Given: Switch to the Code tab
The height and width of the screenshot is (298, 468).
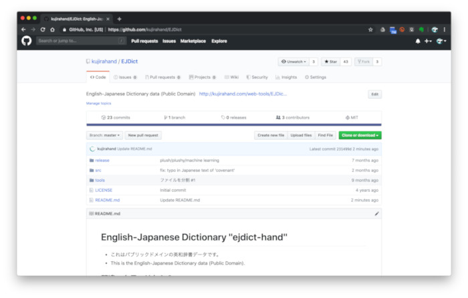Looking at the screenshot, I should (98, 77).
